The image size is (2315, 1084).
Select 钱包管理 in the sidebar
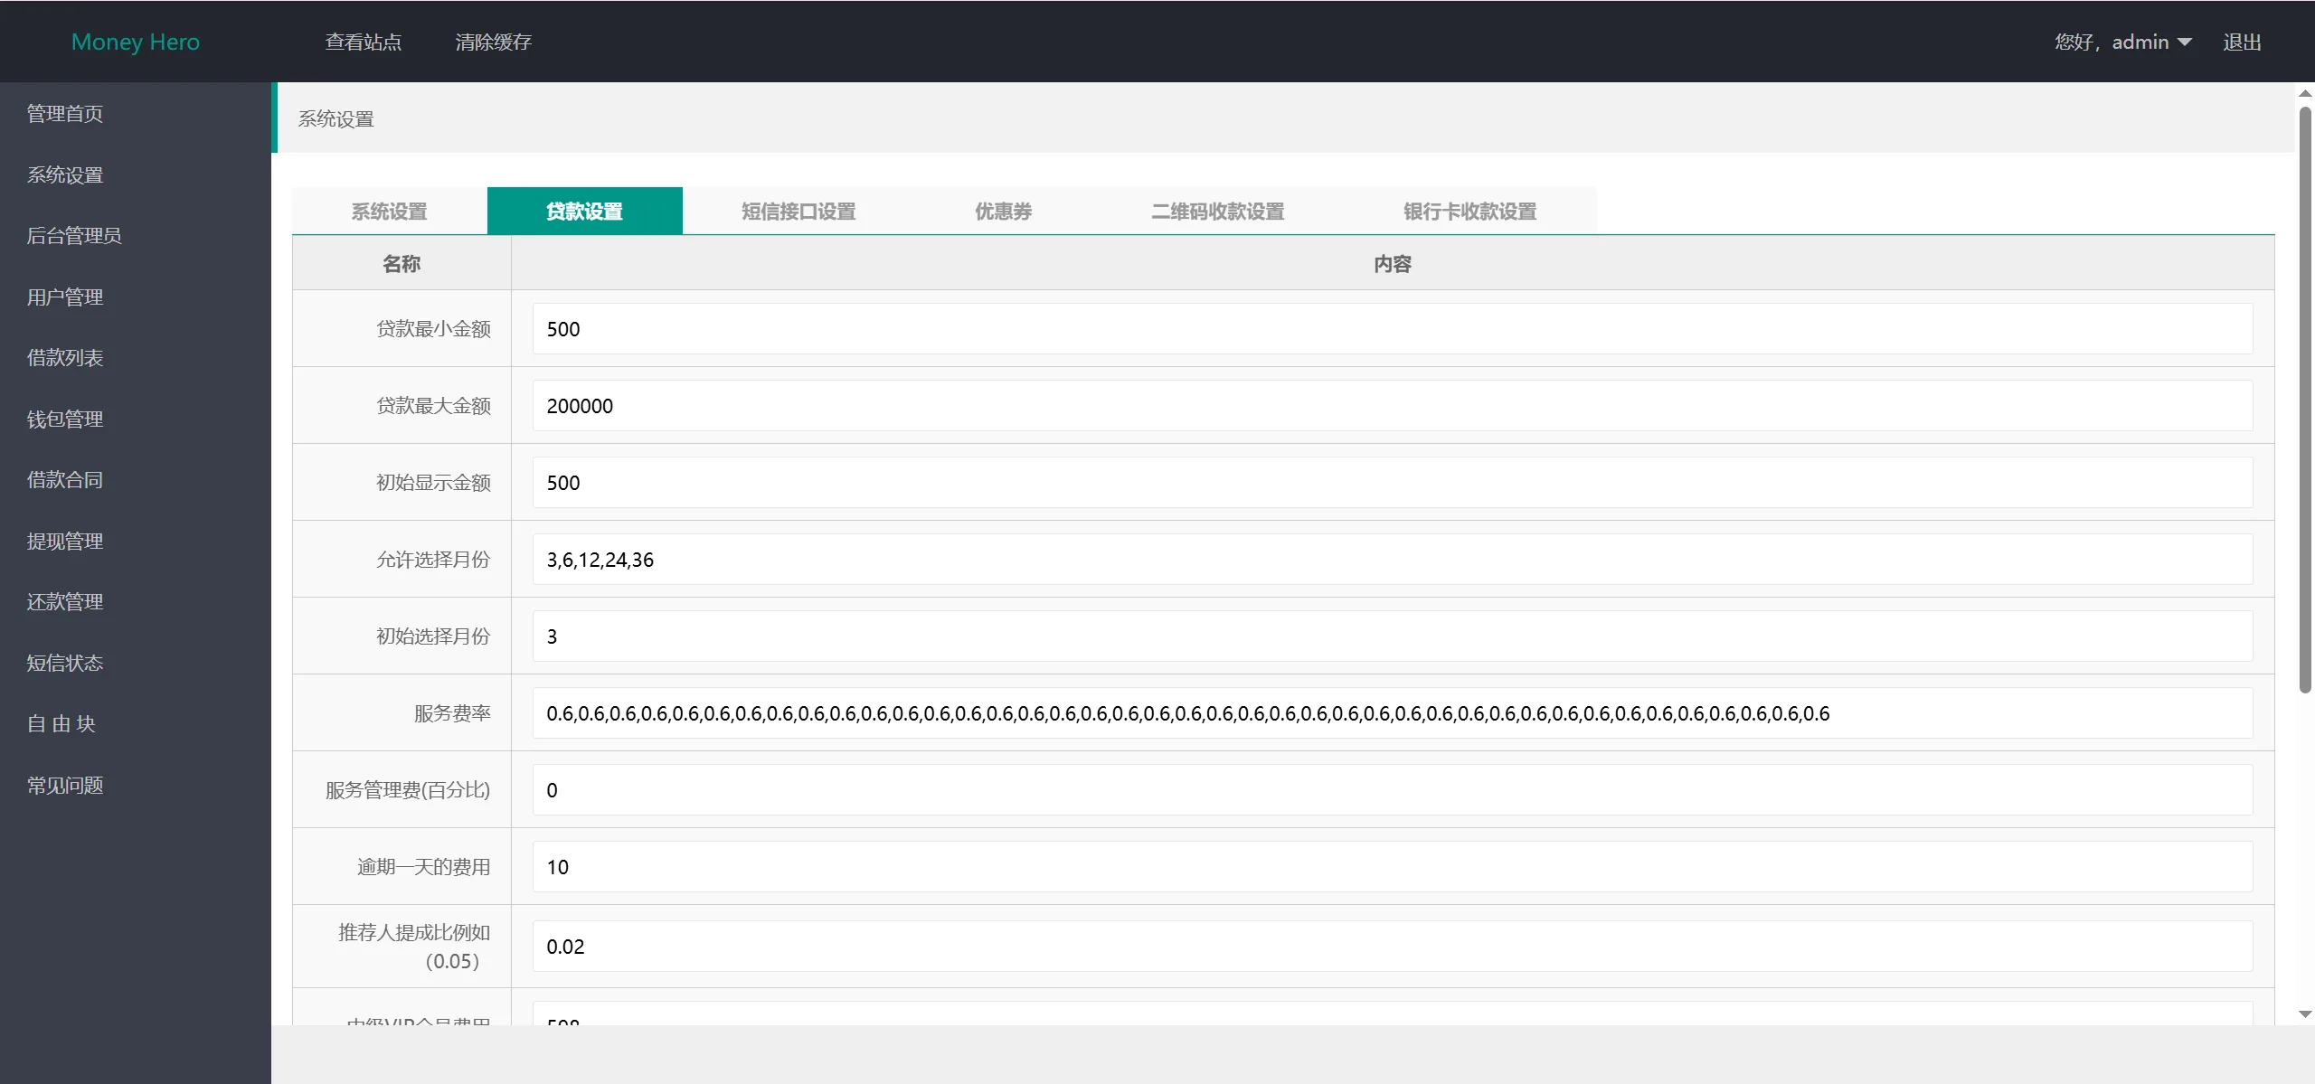coord(65,419)
